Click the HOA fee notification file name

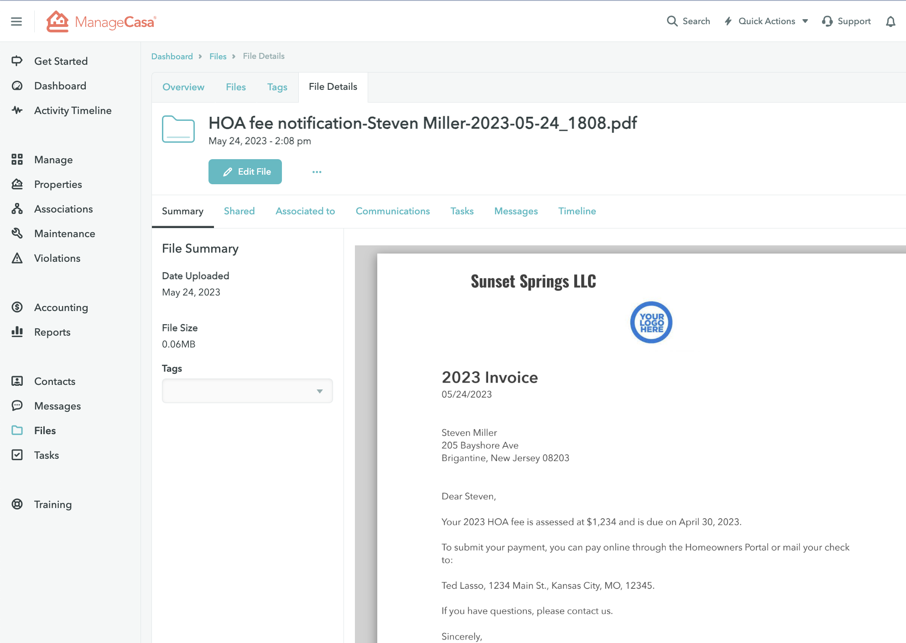422,123
